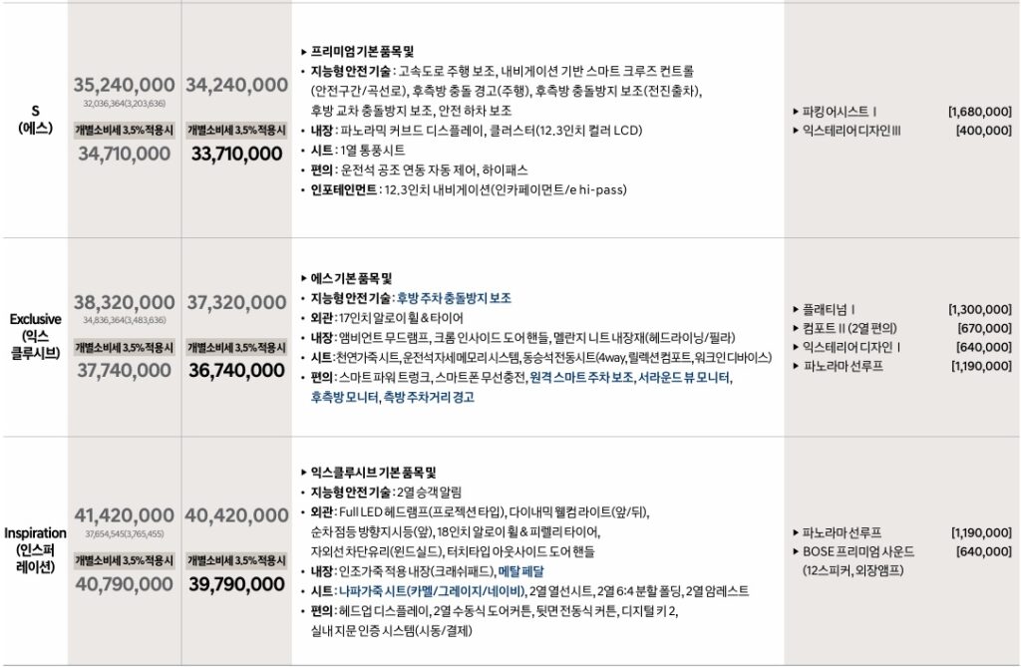Viewport: 1021px width, 667px height.
Task: Click the bold 36,740,000 Exclusive price
Action: [x=235, y=370]
